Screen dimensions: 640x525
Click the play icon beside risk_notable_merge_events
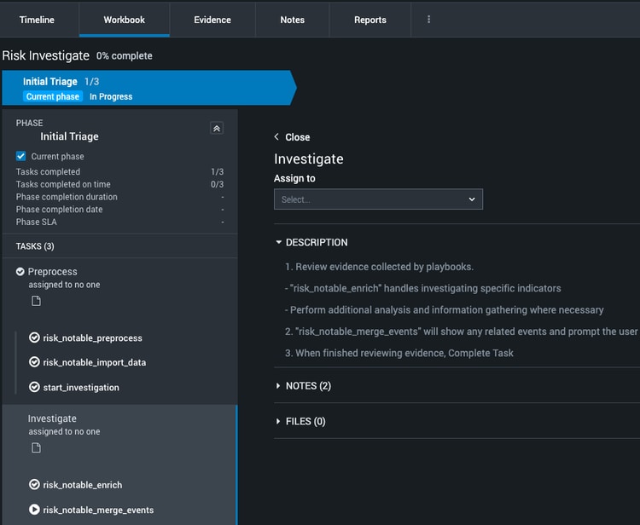[34, 510]
